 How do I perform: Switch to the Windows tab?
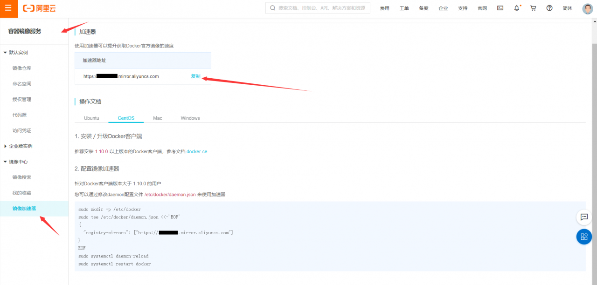click(x=190, y=118)
